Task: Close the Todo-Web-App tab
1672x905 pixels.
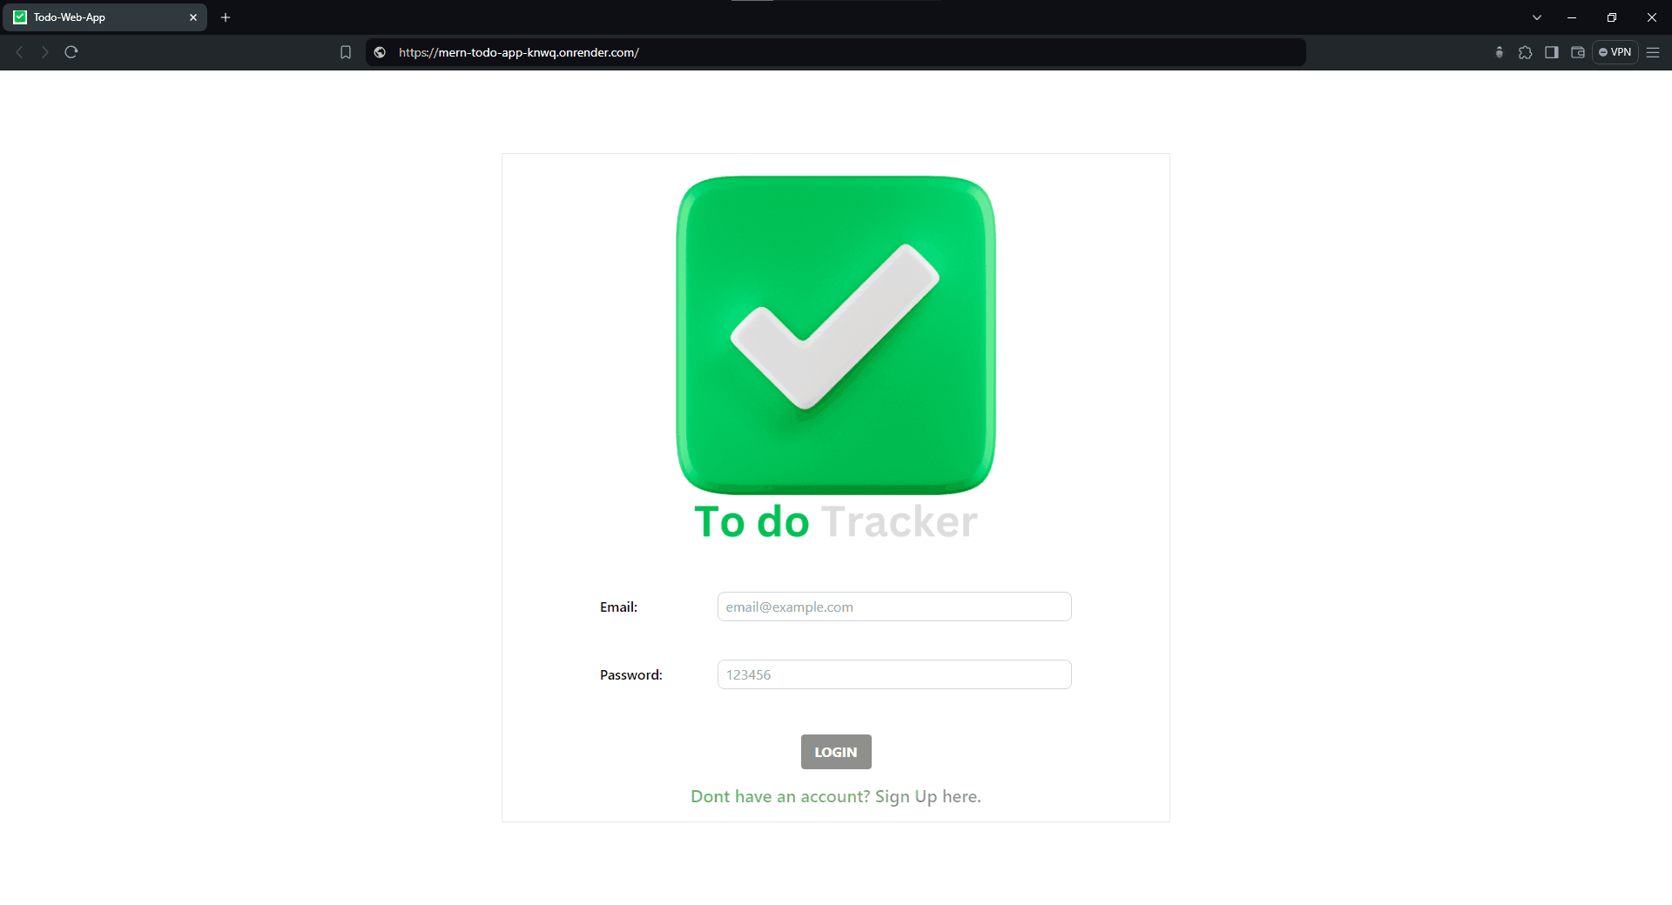Action: pyautogui.click(x=193, y=17)
